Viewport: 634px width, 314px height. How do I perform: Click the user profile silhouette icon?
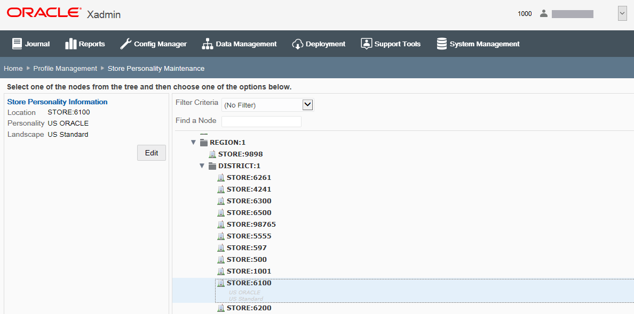[544, 14]
